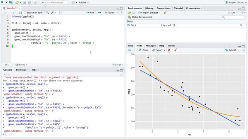Click the Load workspace folder icon

(129, 13)
